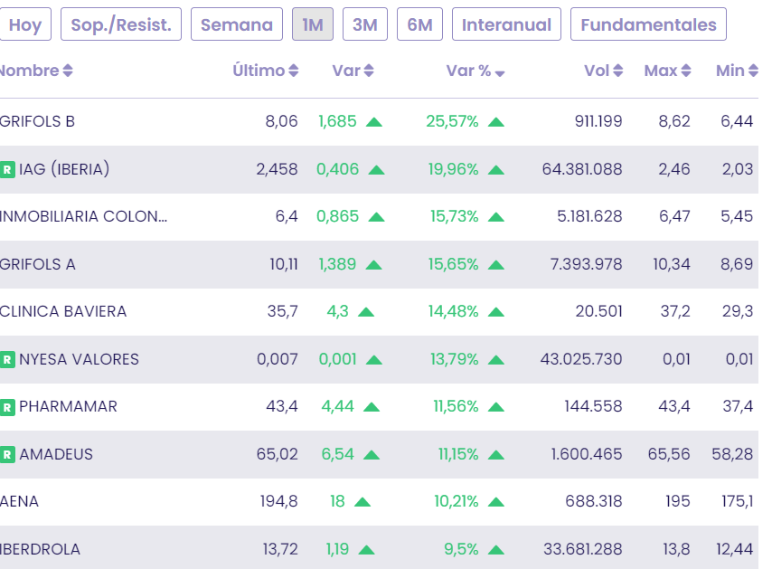Sort by the Último column header
This screenshot has width=772, height=569.
point(265,71)
